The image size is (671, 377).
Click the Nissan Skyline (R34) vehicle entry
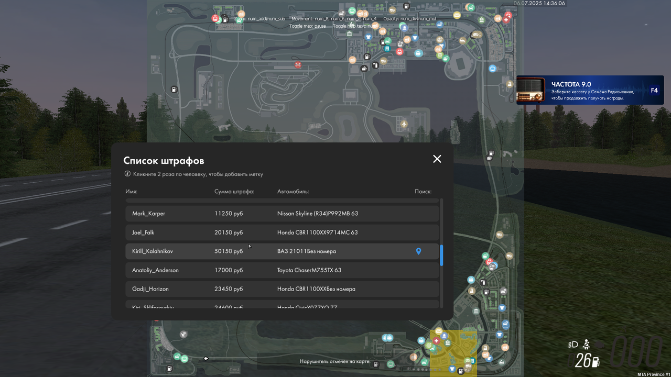[x=318, y=214]
